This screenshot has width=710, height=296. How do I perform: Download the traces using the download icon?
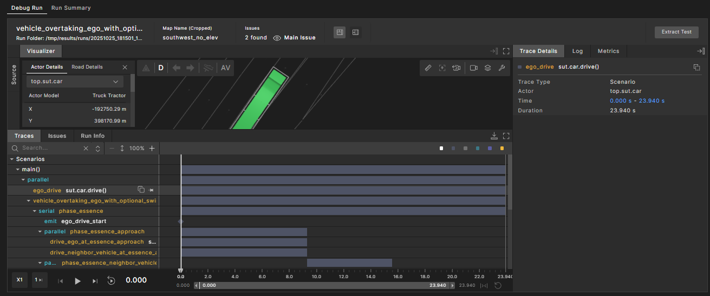(x=494, y=136)
